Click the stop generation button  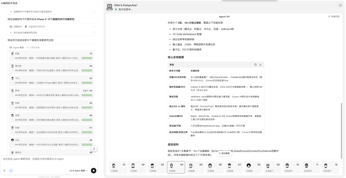94,171
